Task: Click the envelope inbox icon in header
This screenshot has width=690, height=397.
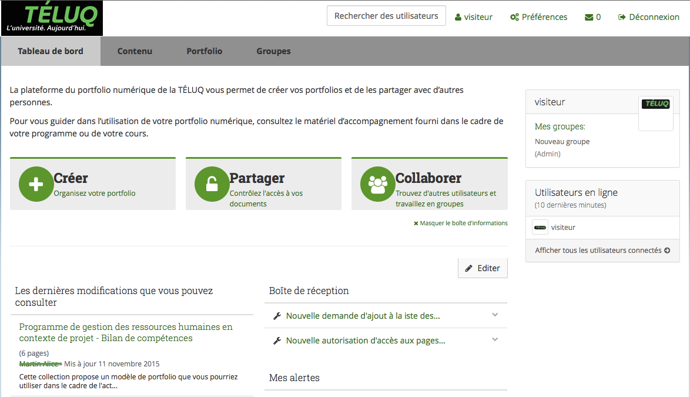Action: coord(589,17)
